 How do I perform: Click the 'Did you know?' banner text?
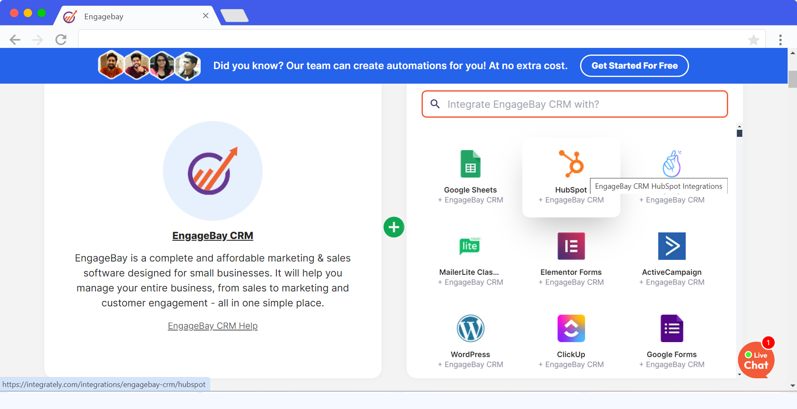(390, 66)
